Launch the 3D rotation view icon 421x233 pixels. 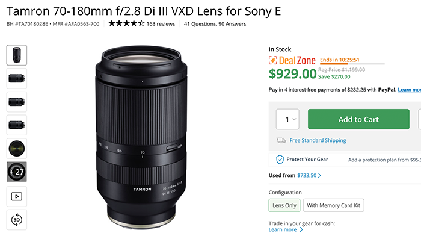pyautogui.click(x=17, y=220)
